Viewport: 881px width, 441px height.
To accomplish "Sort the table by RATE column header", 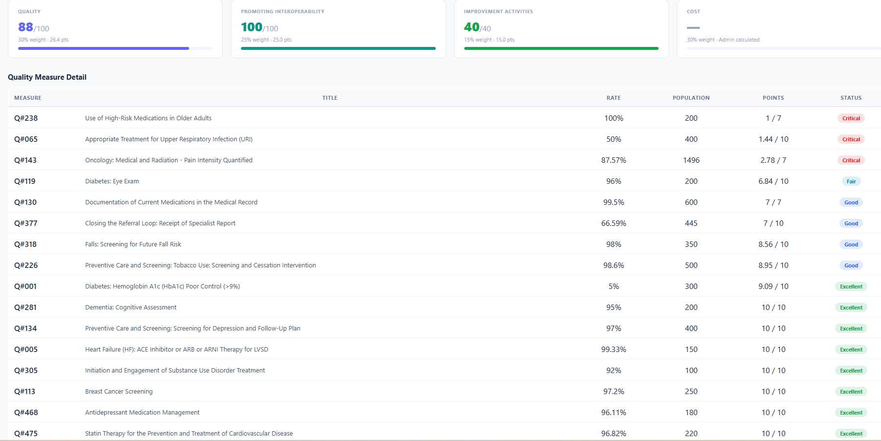I will pyautogui.click(x=614, y=98).
